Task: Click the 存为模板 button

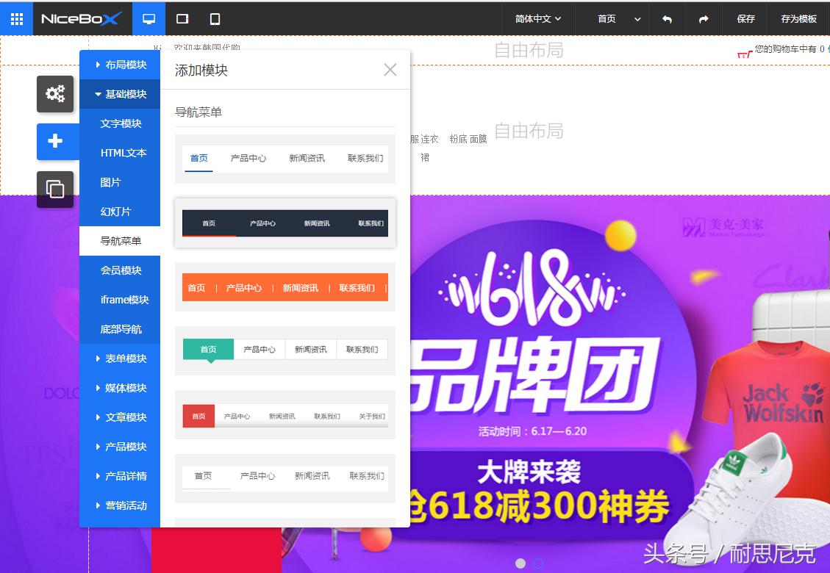Action: click(798, 18)
